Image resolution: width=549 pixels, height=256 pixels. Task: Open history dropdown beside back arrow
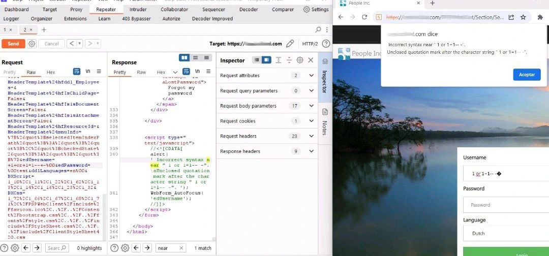click(x=80, y=44)
